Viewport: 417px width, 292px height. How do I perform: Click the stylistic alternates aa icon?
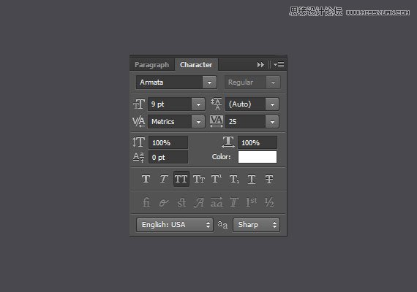point(217,202)
